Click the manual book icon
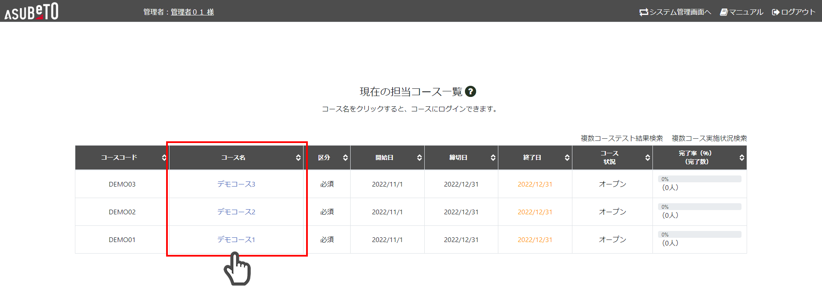The image size is (822, 295). (724, 12)
